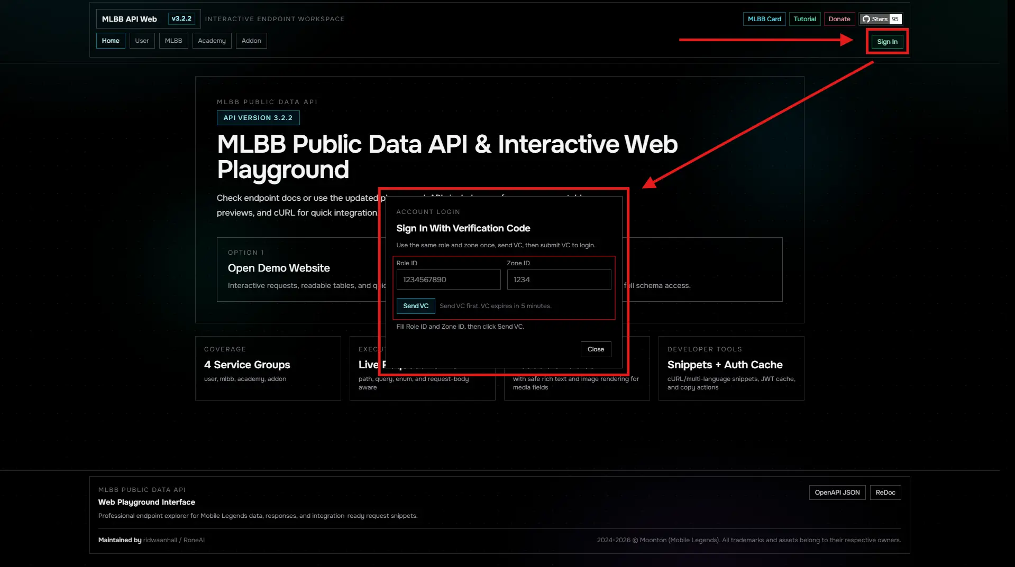The image size is (1015, 567).
Task: Open the MLBB Card link
Action: coord(764,19)
